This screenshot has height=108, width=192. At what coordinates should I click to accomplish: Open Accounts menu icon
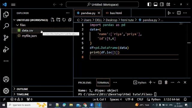(6, 79)
